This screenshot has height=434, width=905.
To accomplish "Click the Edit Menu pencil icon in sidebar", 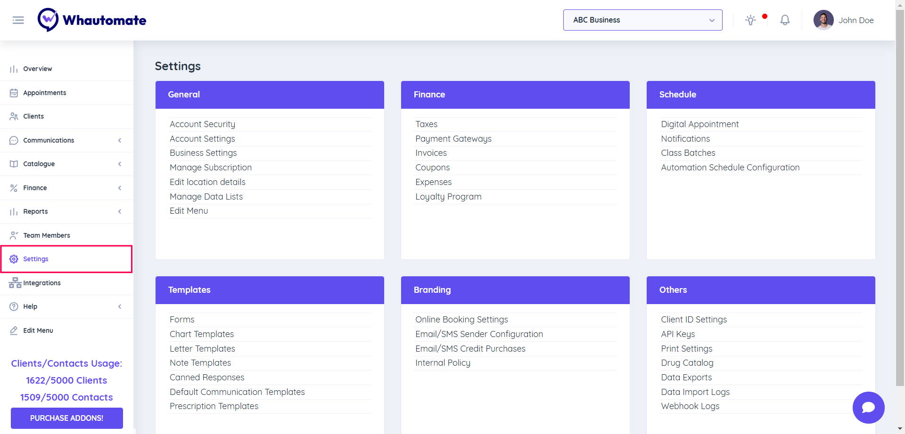I will pyautogui.click(x=14, y=330).
